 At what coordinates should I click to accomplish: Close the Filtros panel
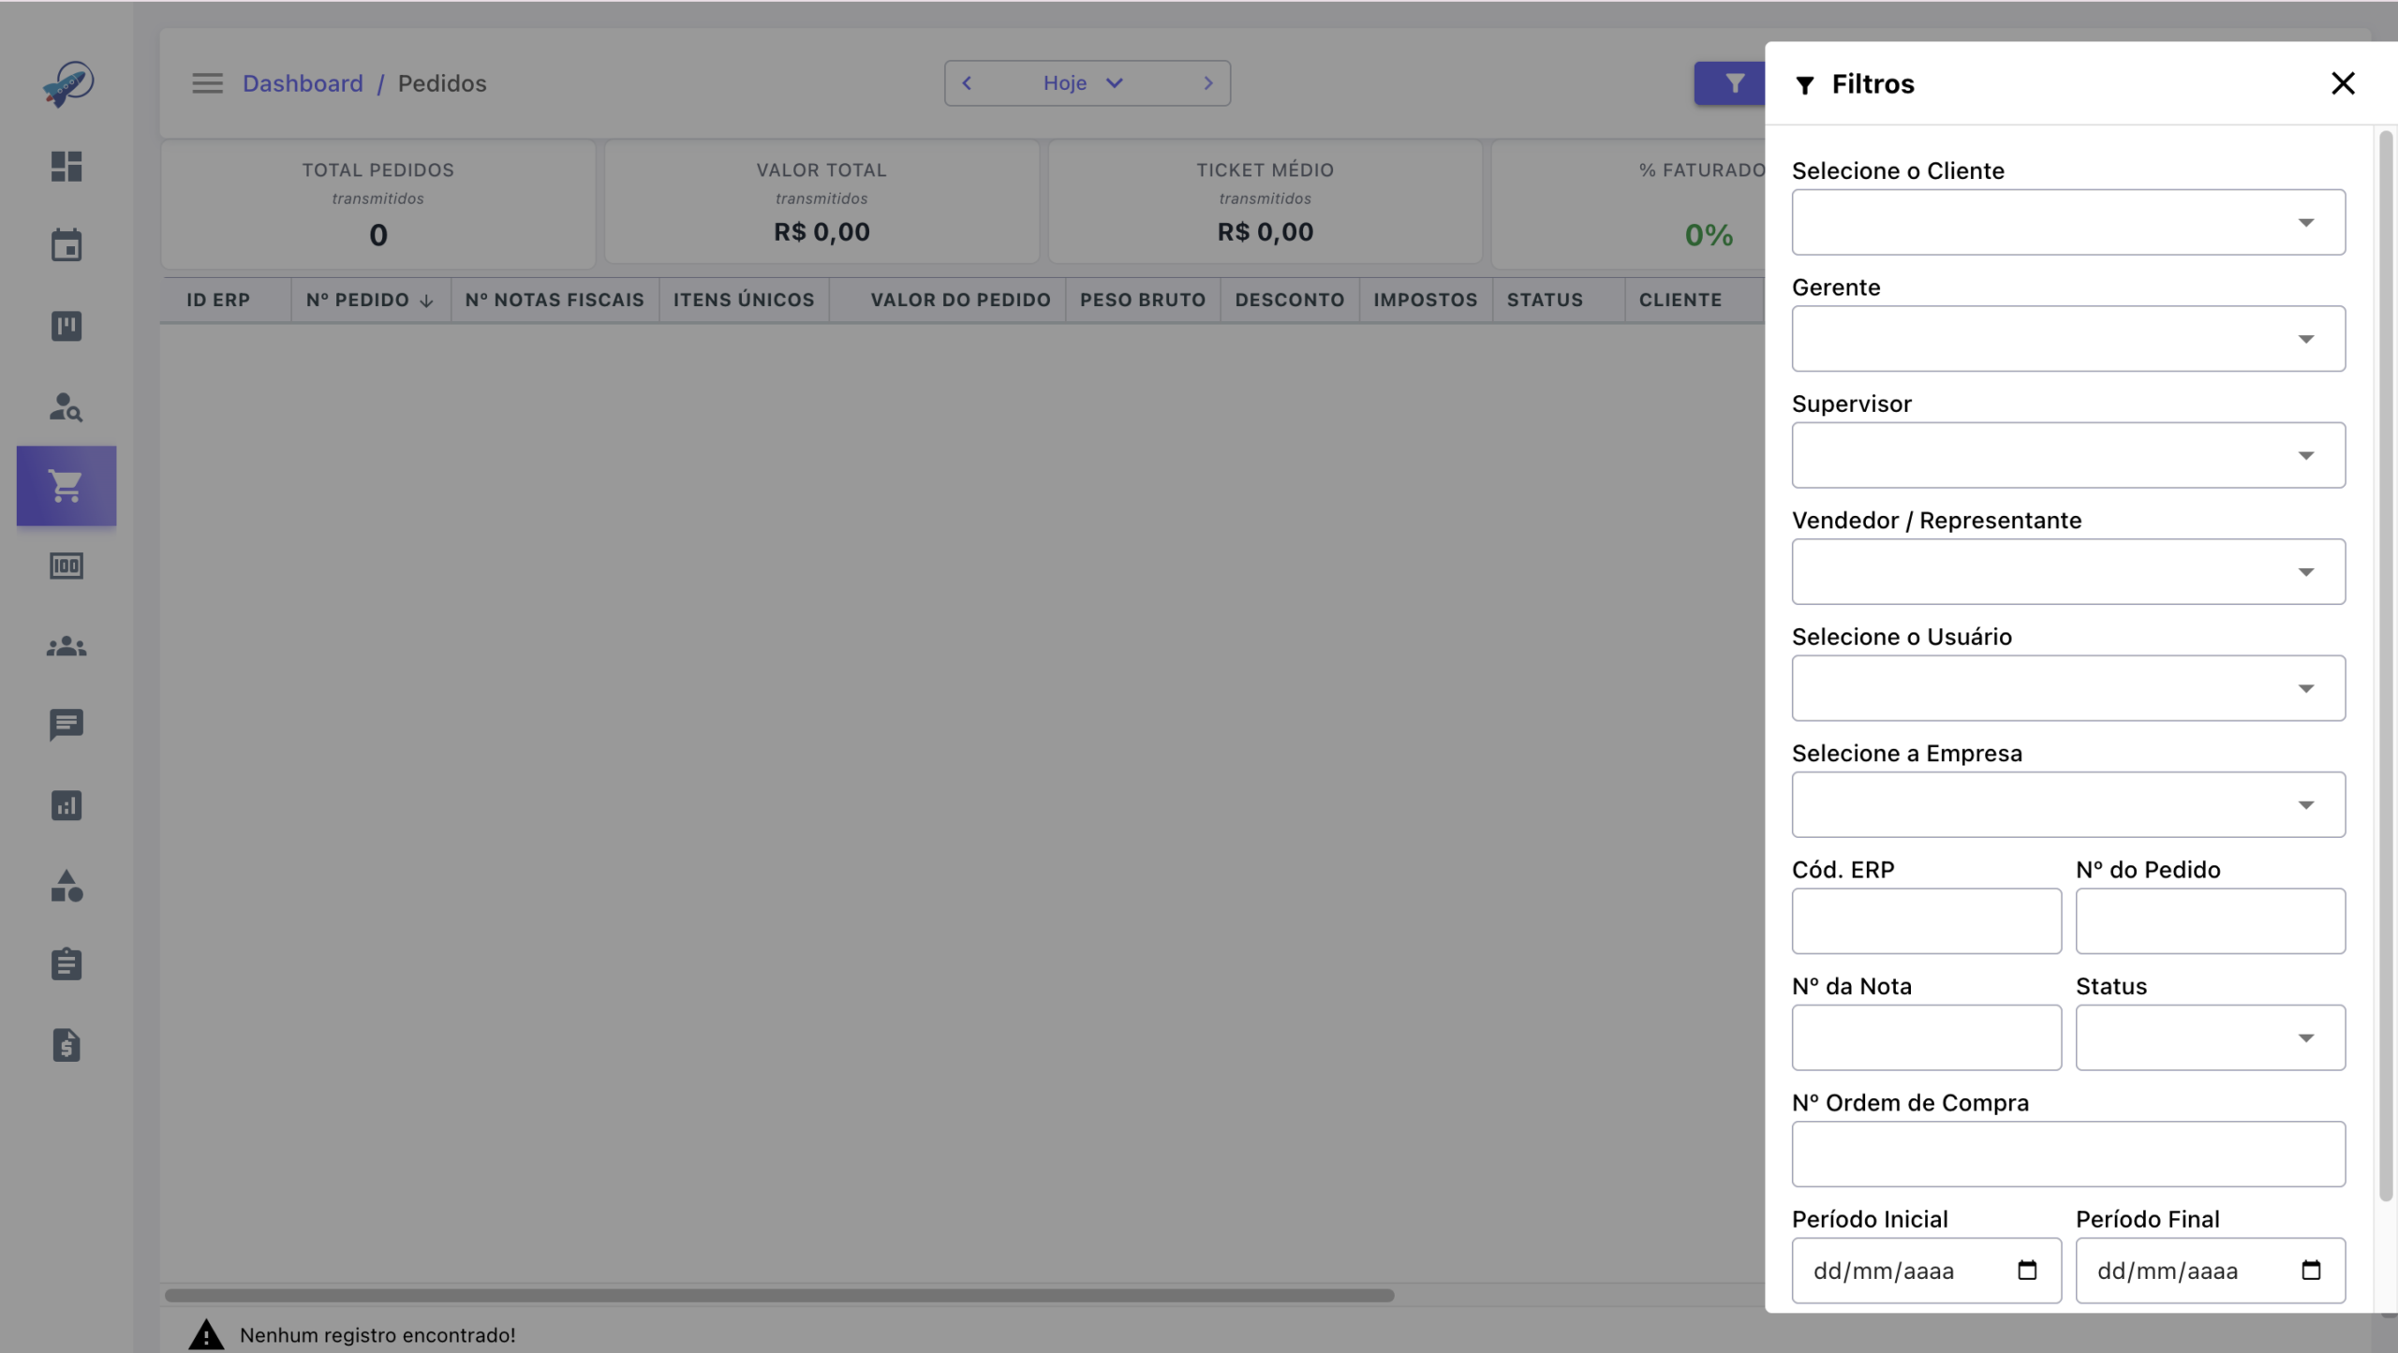tap(2343, 83)
